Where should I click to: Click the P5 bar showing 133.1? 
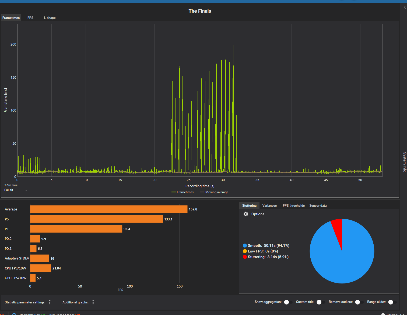(96, 219)
